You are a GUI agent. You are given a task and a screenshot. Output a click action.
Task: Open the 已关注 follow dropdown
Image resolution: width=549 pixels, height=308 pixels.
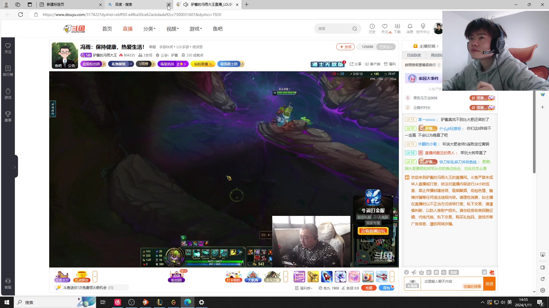point(386,47)
